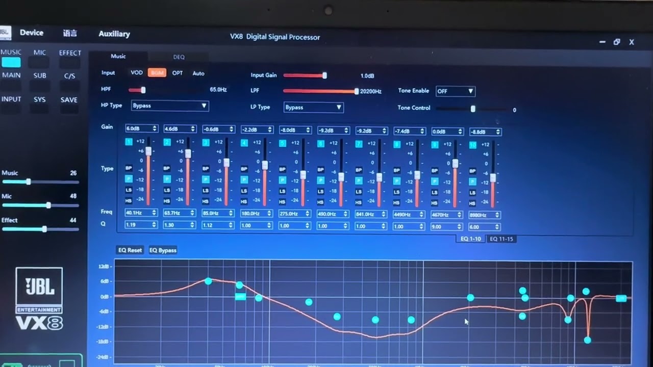This screenshot has width=653, height=367.
Task: Set band 1 filter to HS high shelf
Action: tap(129, 200)
